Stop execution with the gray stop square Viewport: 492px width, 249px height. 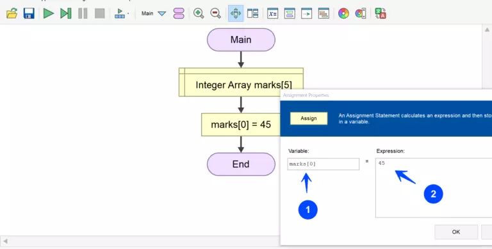(x=100, y=13)
